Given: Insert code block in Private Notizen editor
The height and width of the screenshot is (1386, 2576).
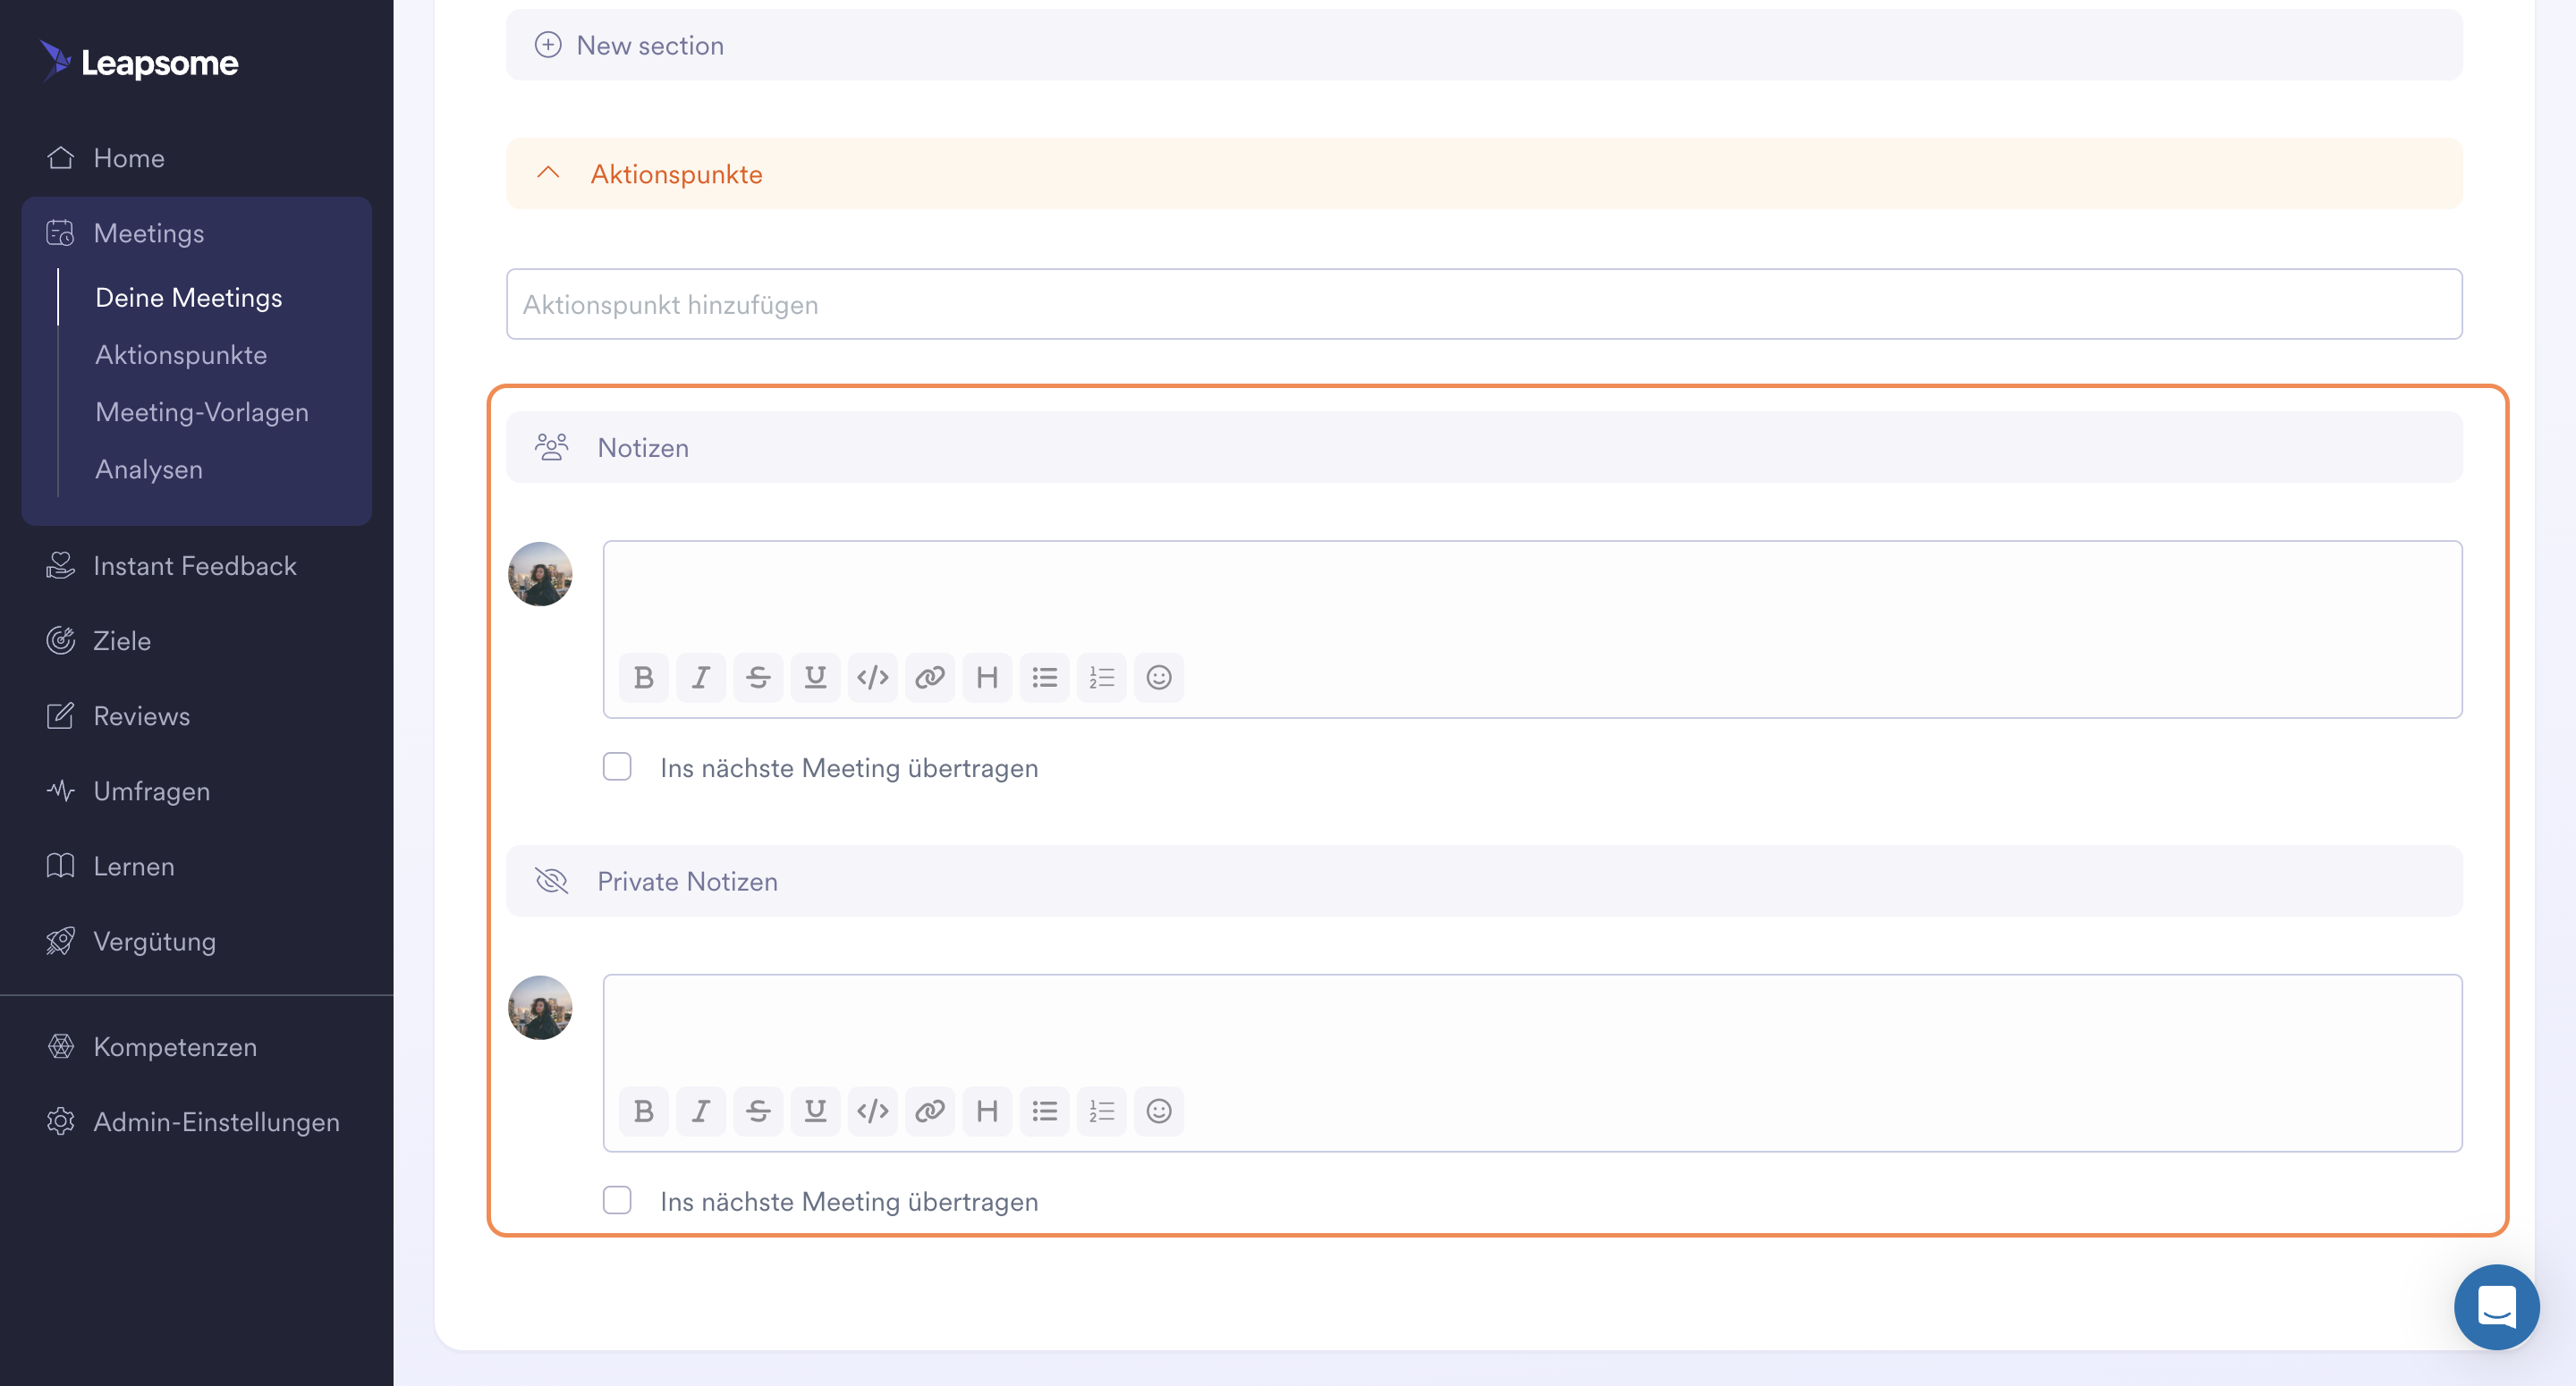Looking at the screenshot, I should pyautogui.click(x=872, y=1111).
